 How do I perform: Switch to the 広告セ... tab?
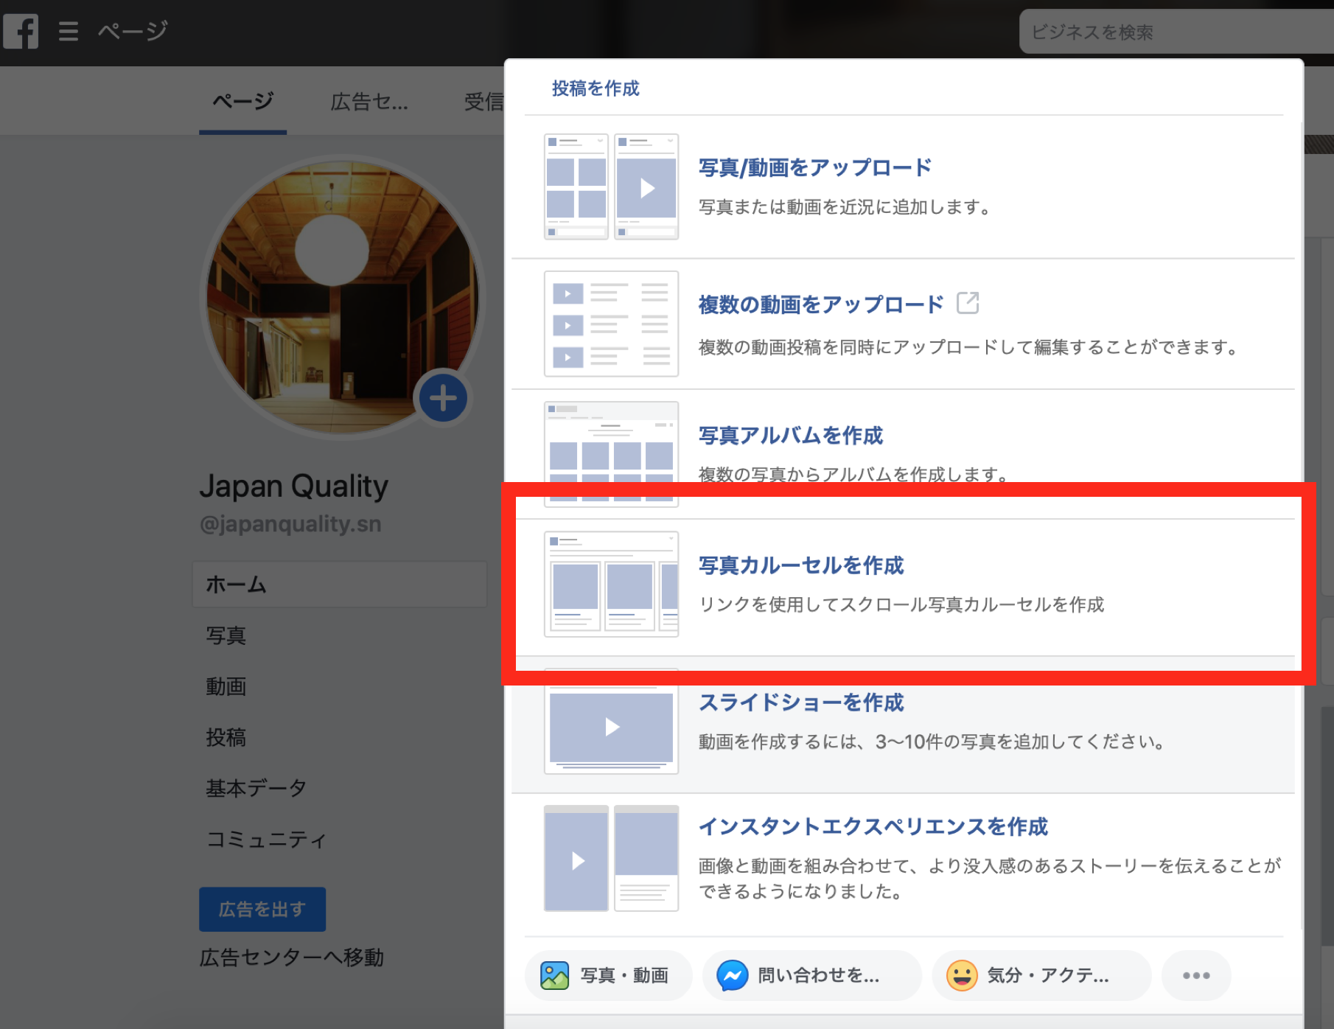pos(369,101)
